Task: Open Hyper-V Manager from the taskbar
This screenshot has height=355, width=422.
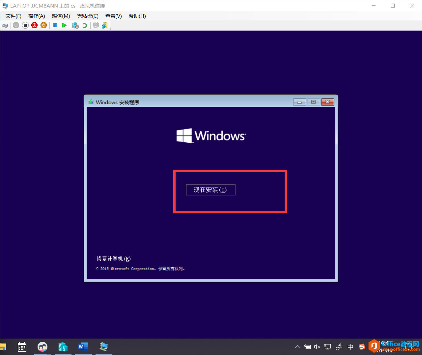Action: [x=63, y=347]
